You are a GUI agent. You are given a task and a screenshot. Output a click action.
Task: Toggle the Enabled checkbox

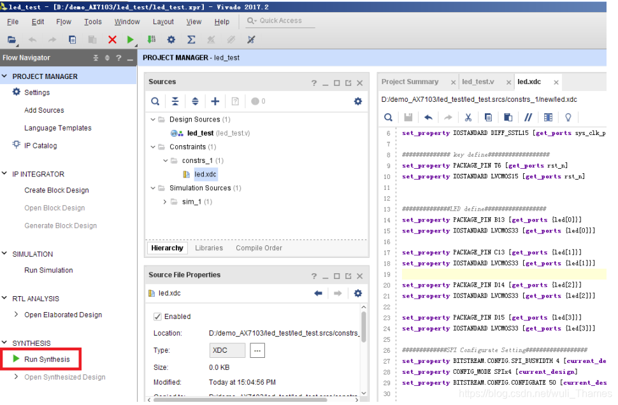tap(157, 316)
